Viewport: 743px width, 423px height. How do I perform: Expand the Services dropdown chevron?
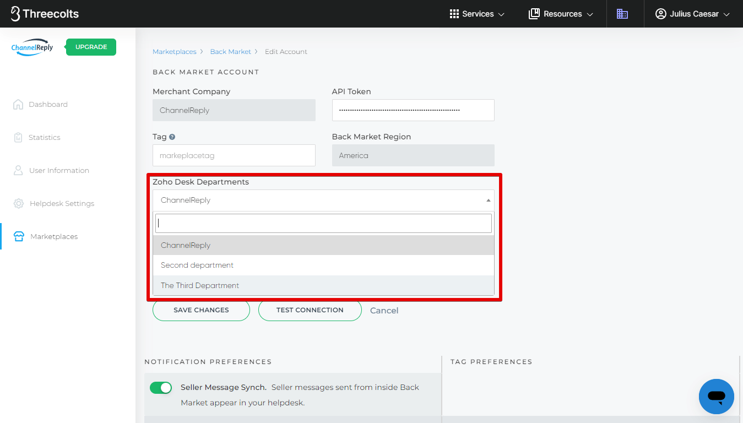501,14
